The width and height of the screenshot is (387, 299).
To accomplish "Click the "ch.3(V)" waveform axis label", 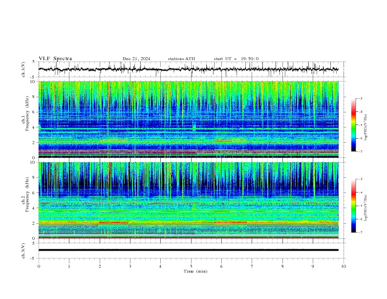I will coord(23,251).
